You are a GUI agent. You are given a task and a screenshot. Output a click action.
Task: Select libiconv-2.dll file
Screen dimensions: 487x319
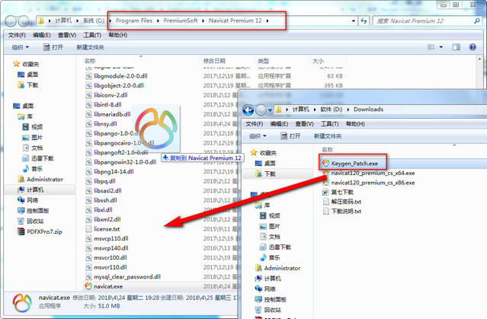(x=107, y=95)
